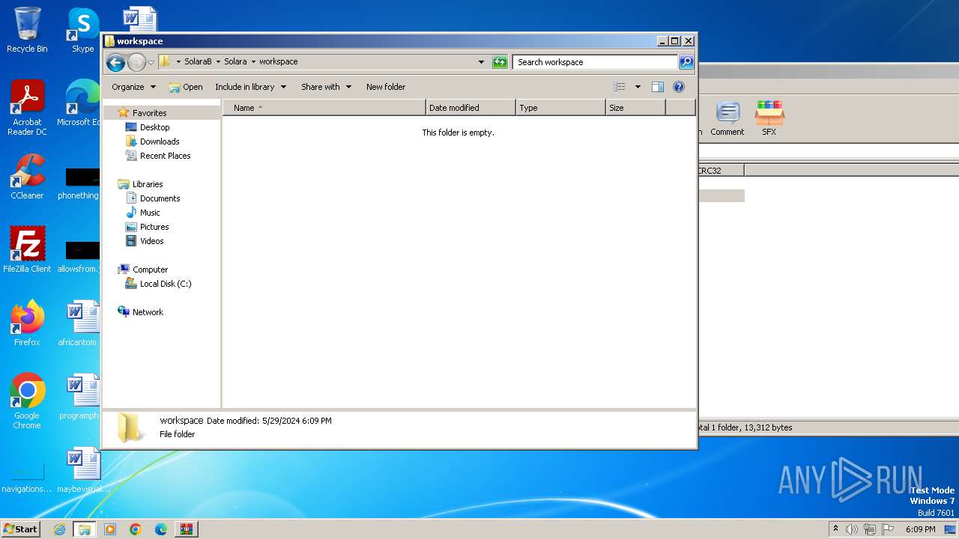Click the WinRAR taskbar button
The height and width of the screenshot is (539, 959).
[186, 529]
